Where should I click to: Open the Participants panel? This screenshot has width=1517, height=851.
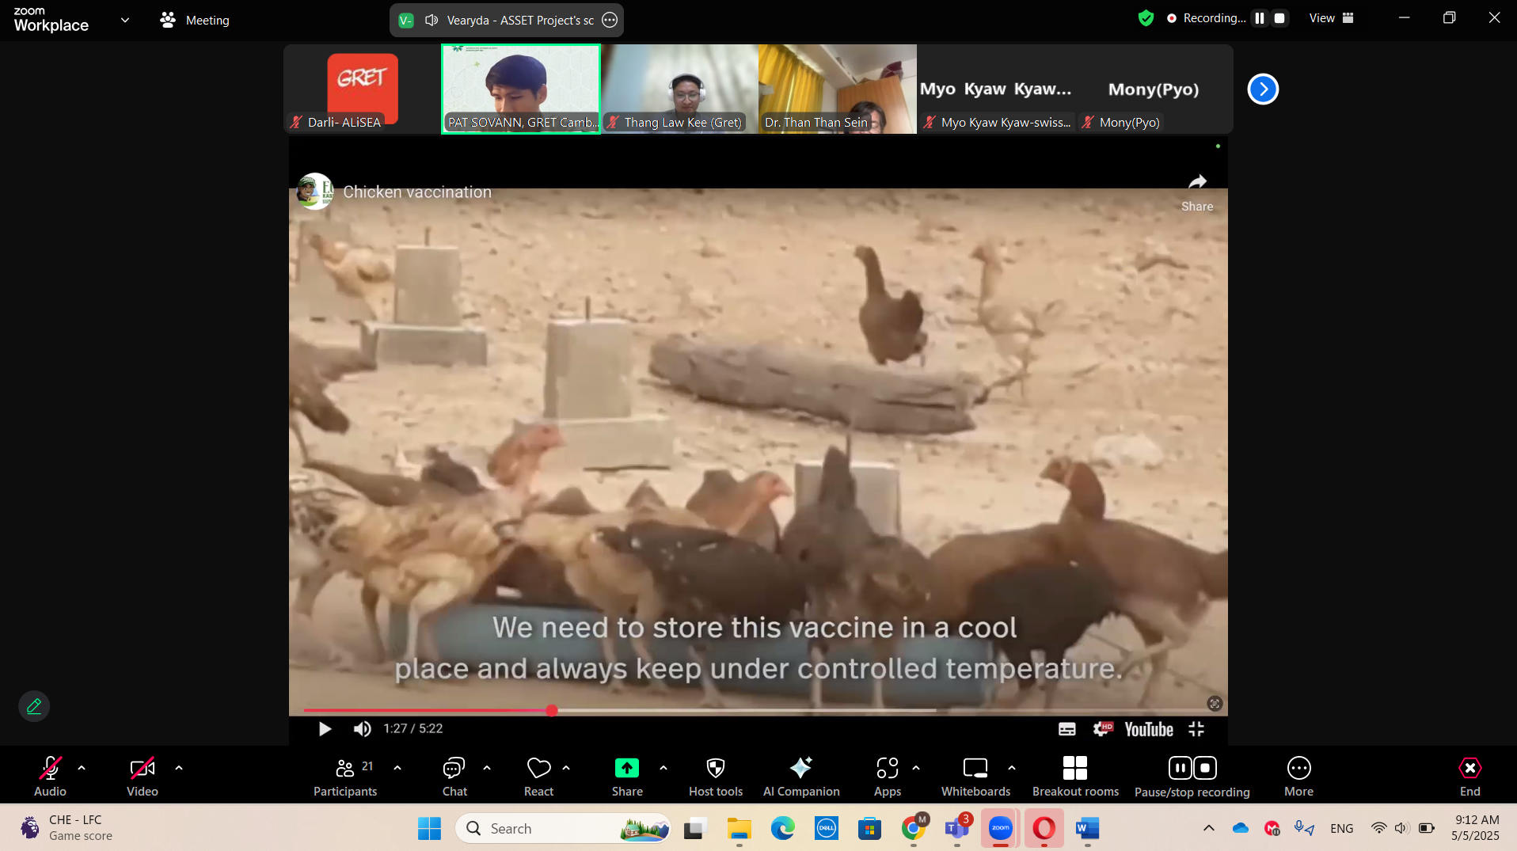coord(344,776)
